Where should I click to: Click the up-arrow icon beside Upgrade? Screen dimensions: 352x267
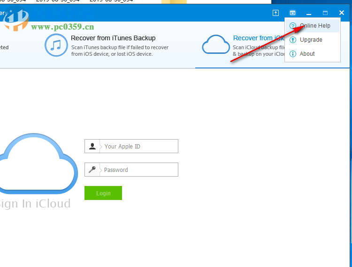click(x=292, y=40)
